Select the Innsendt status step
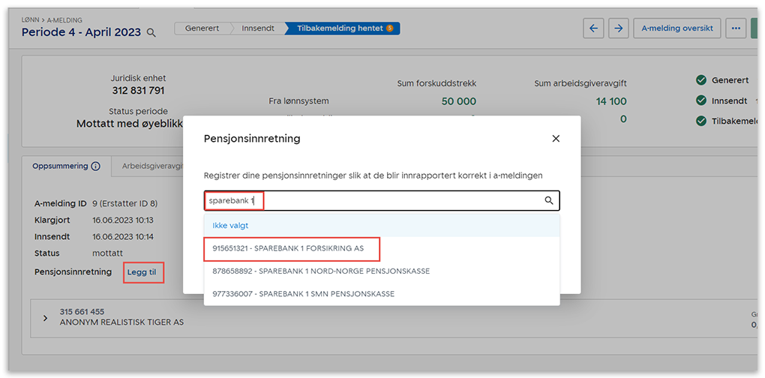The image size is (765, 378). point(257,28)
